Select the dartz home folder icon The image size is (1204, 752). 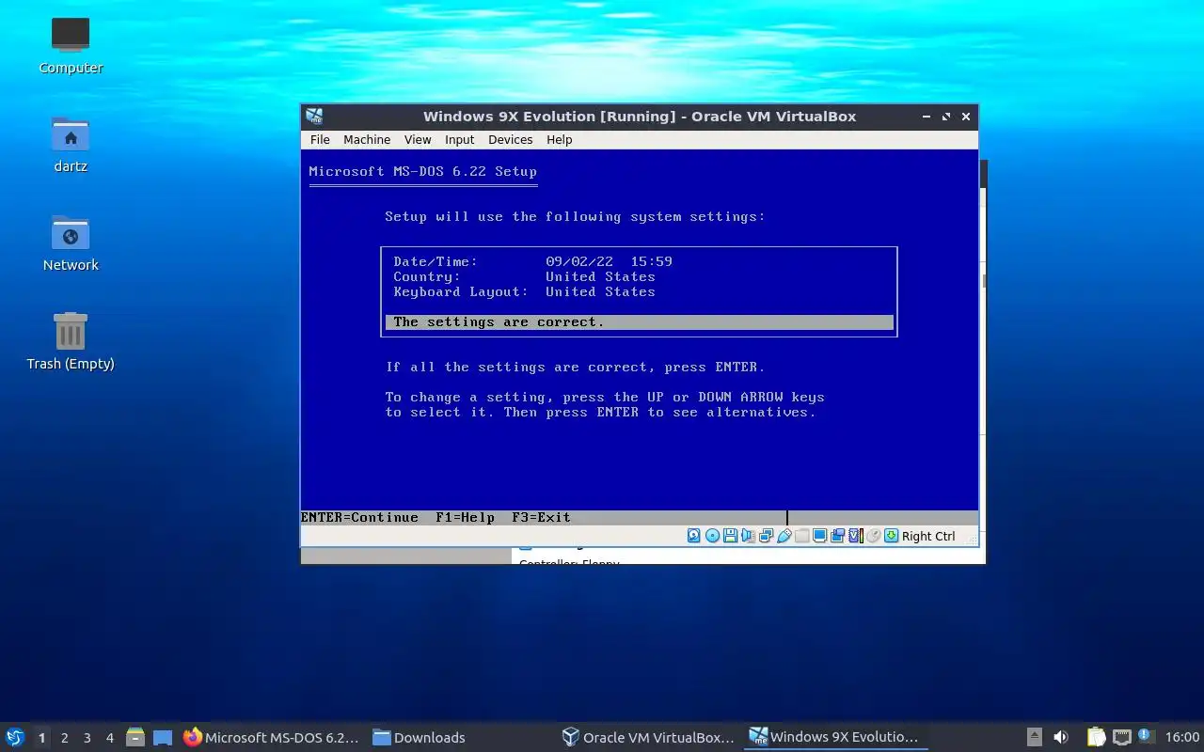[71, 145]
